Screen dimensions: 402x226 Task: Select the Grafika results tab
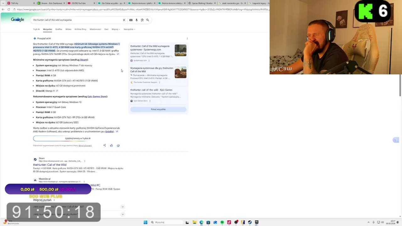(x=59, y=29)
